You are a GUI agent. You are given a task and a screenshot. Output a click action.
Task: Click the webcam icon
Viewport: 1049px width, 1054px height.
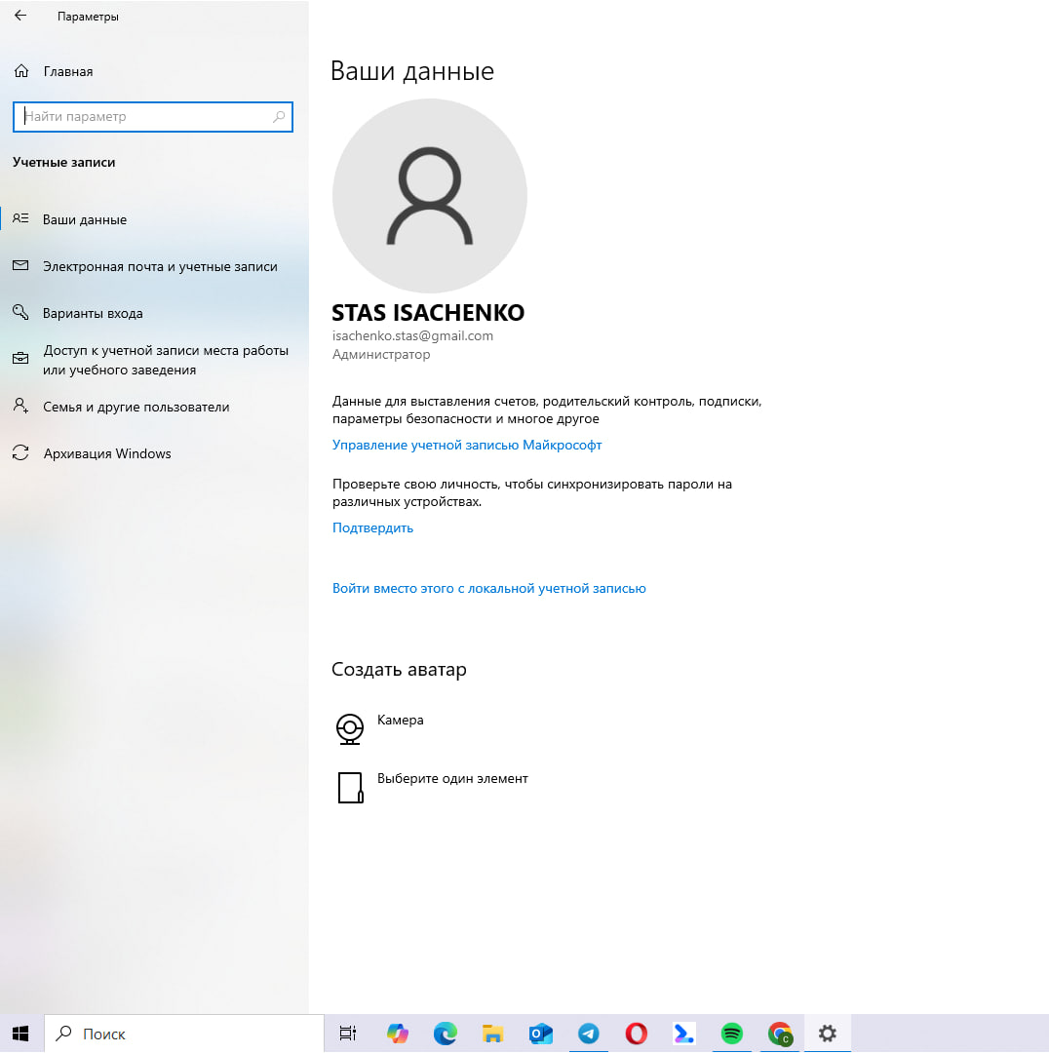[349, 728]
